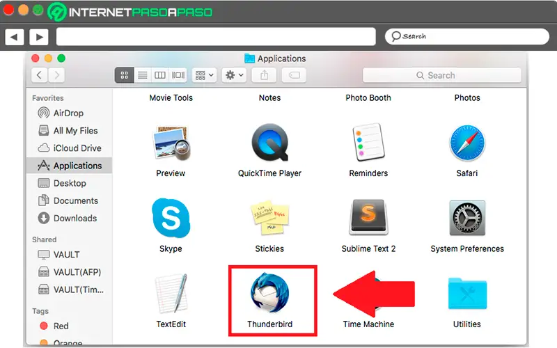Go forward in Finder window

click(x=56, y=75)
